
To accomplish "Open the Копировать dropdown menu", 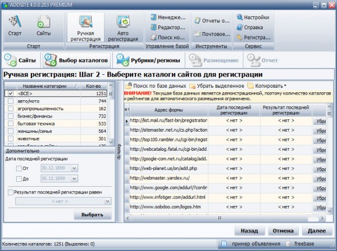I will tap(267, 86).
